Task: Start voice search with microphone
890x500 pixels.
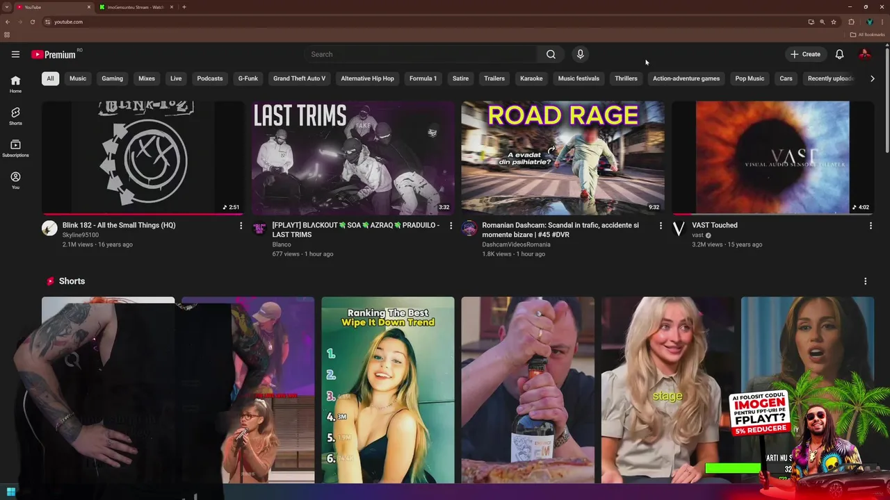Action: 580,54
